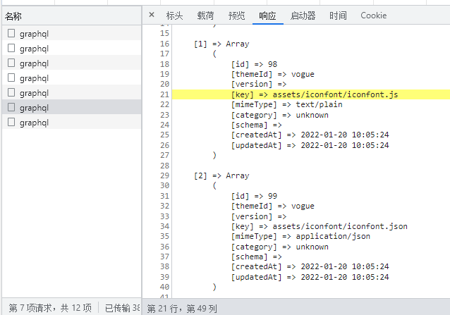Viewport: 450px width, 315px height.
Task: Click the highlighted iconfont.js key line
Action: coord(315,94)
